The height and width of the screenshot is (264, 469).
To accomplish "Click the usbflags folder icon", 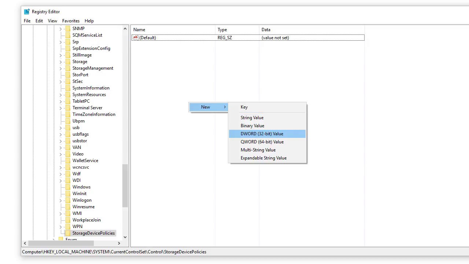I will (68, 134).
